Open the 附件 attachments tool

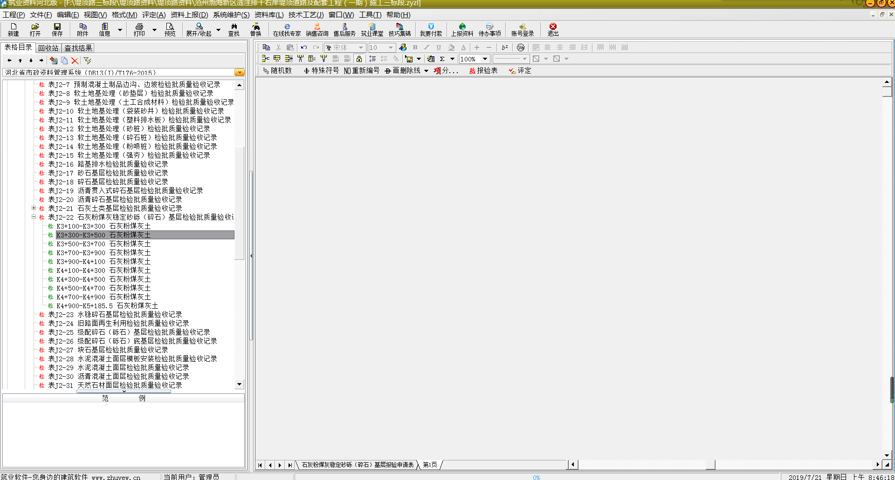pyautogui.click(x=83, y=30)
